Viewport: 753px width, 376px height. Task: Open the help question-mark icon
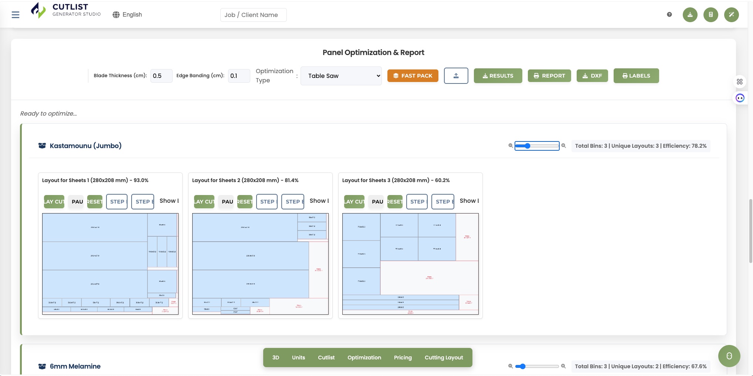[669, 15]
